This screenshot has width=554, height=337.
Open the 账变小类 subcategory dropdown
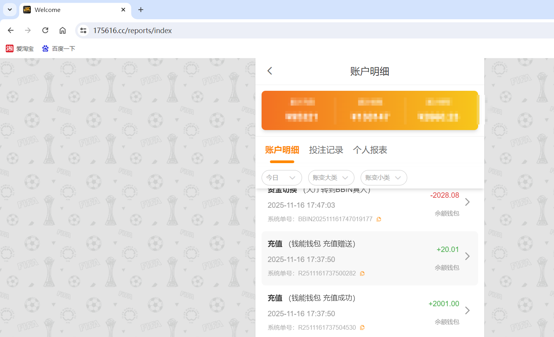pyautogui.click(x=384, y=178)
